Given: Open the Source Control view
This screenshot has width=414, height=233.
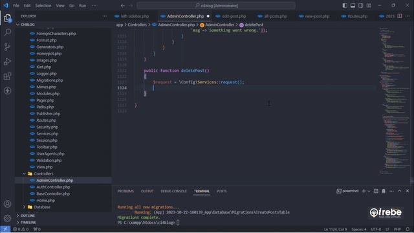Looking at the screenshot, I should (x=7, y=47).
